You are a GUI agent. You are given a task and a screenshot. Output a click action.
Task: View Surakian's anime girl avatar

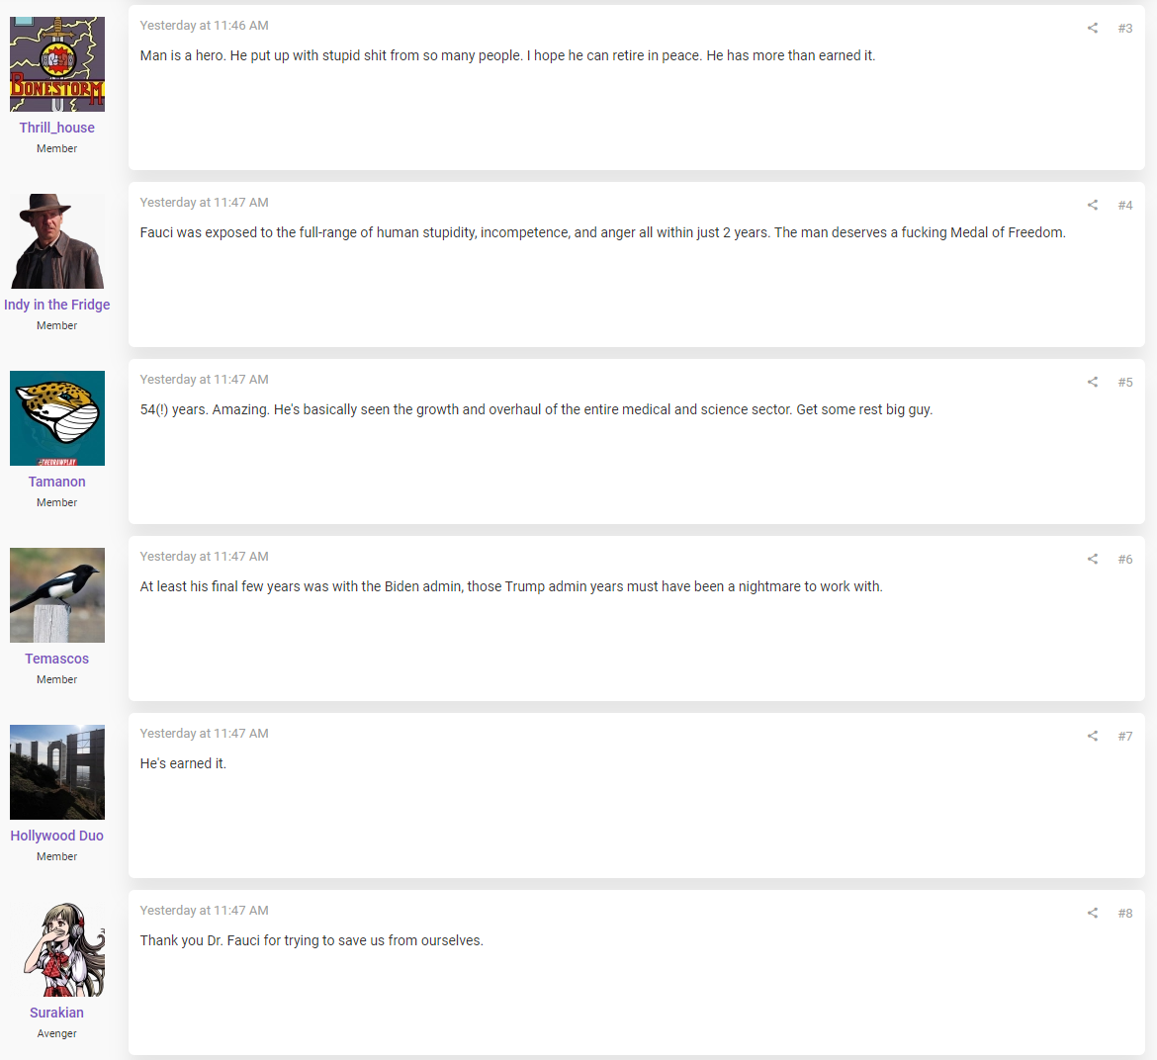coord(56,949)
